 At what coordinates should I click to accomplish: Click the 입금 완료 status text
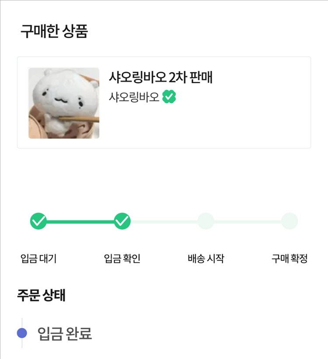pyautogui.click(x=65, y=334)
